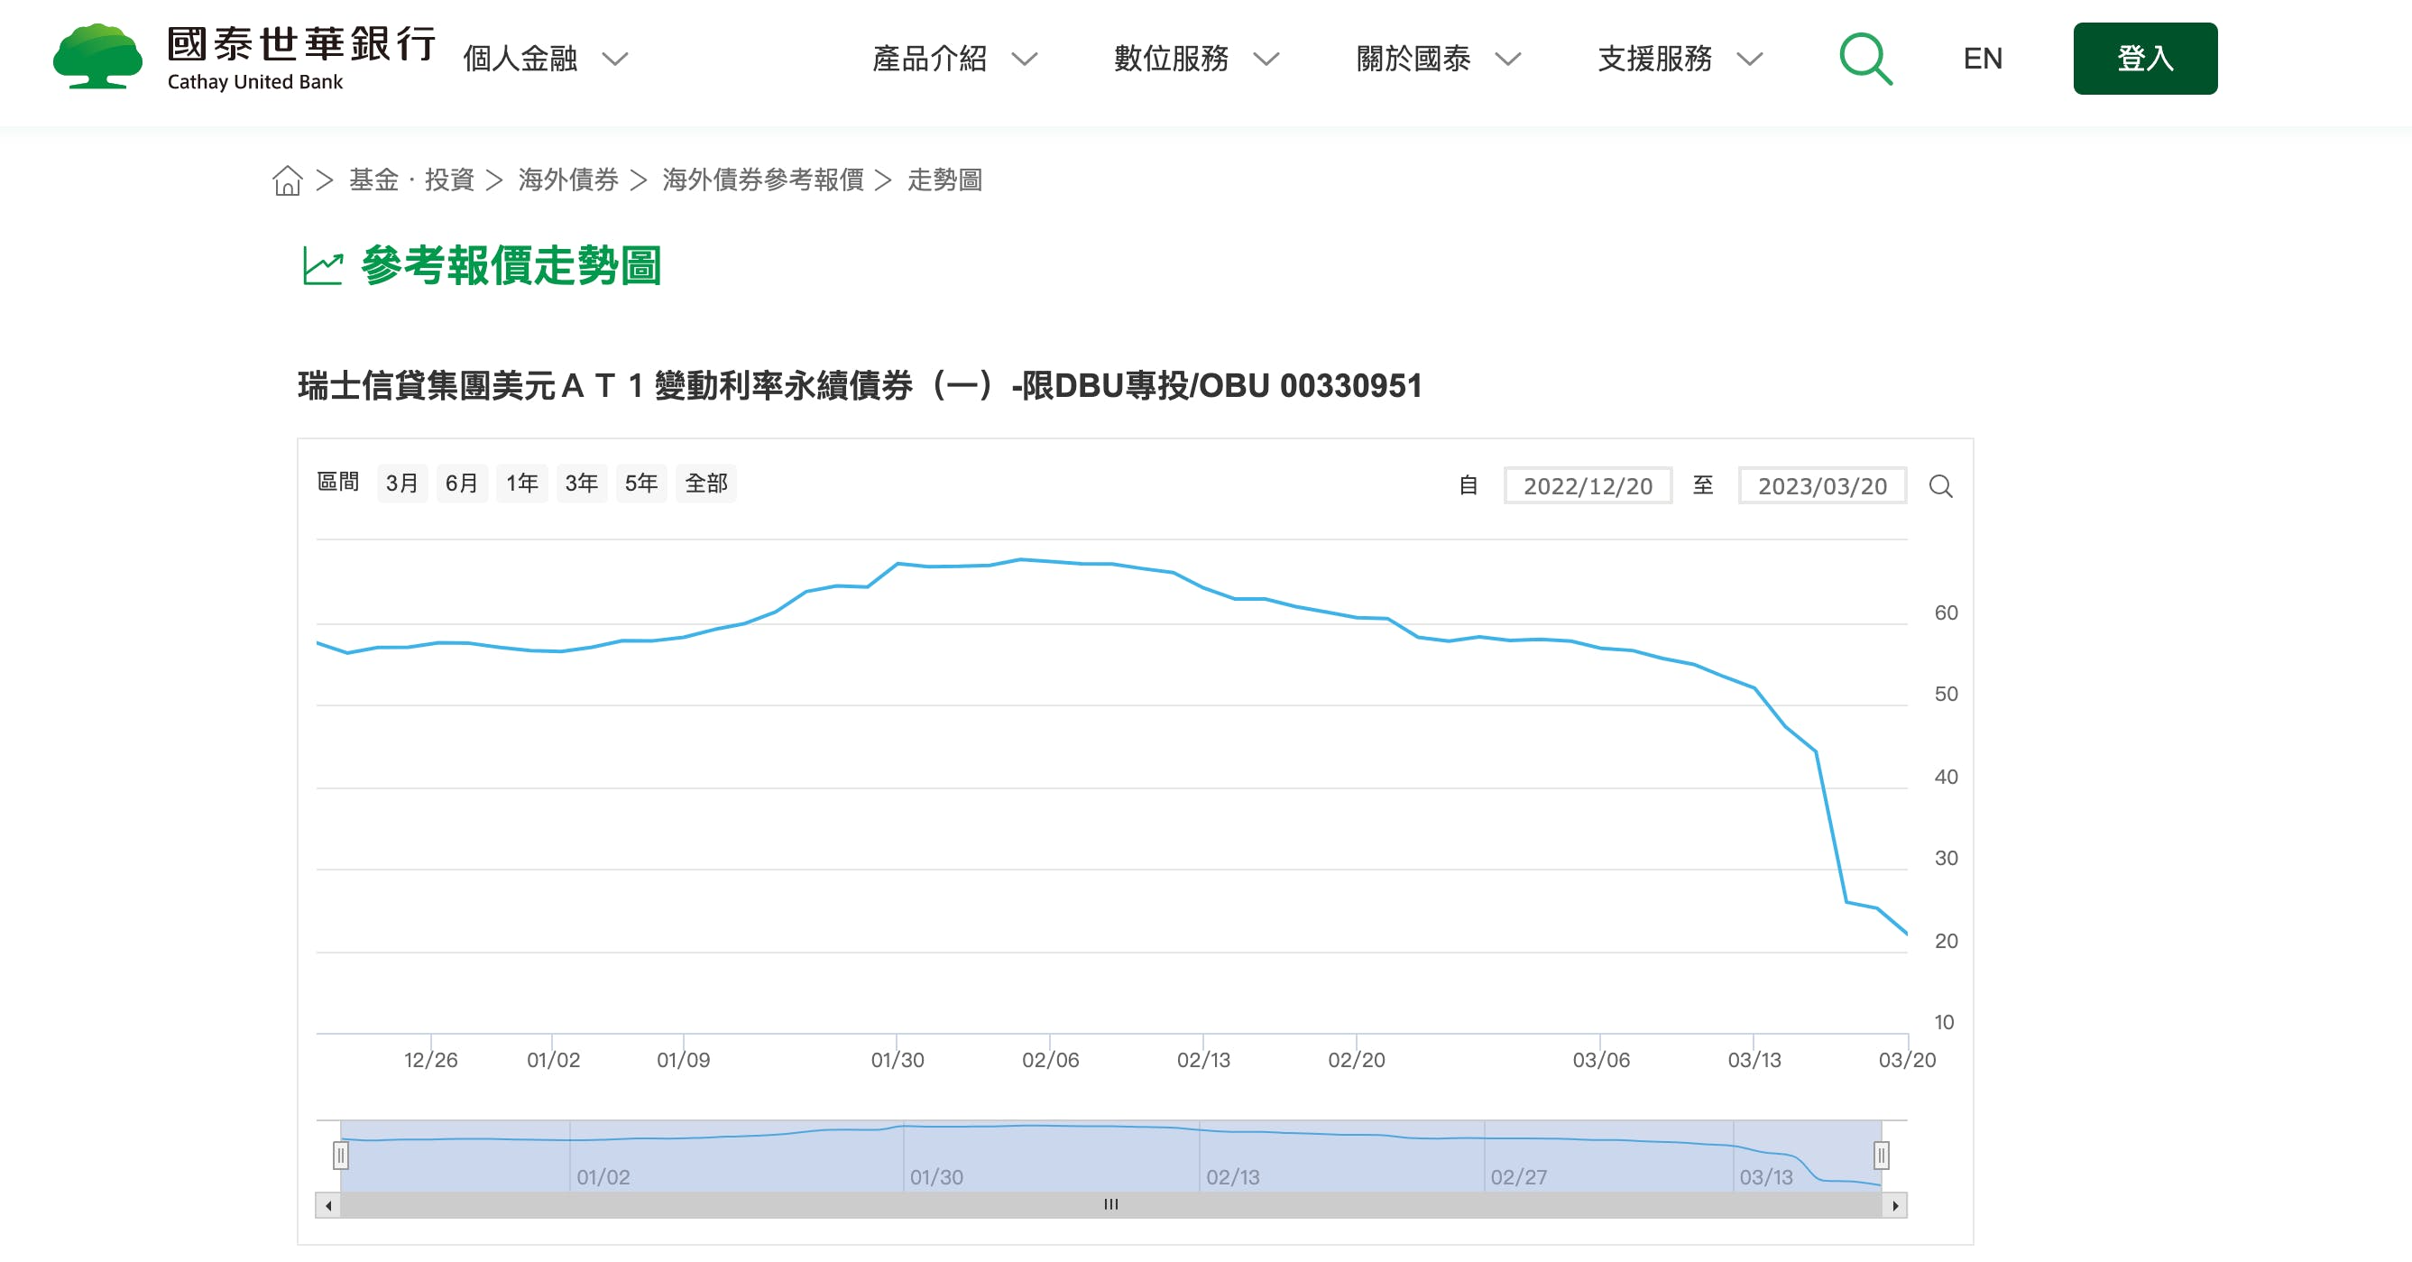Click the 03/20 x-axis label
Viewport: 2412px width, 1262px height.
1906,1060
